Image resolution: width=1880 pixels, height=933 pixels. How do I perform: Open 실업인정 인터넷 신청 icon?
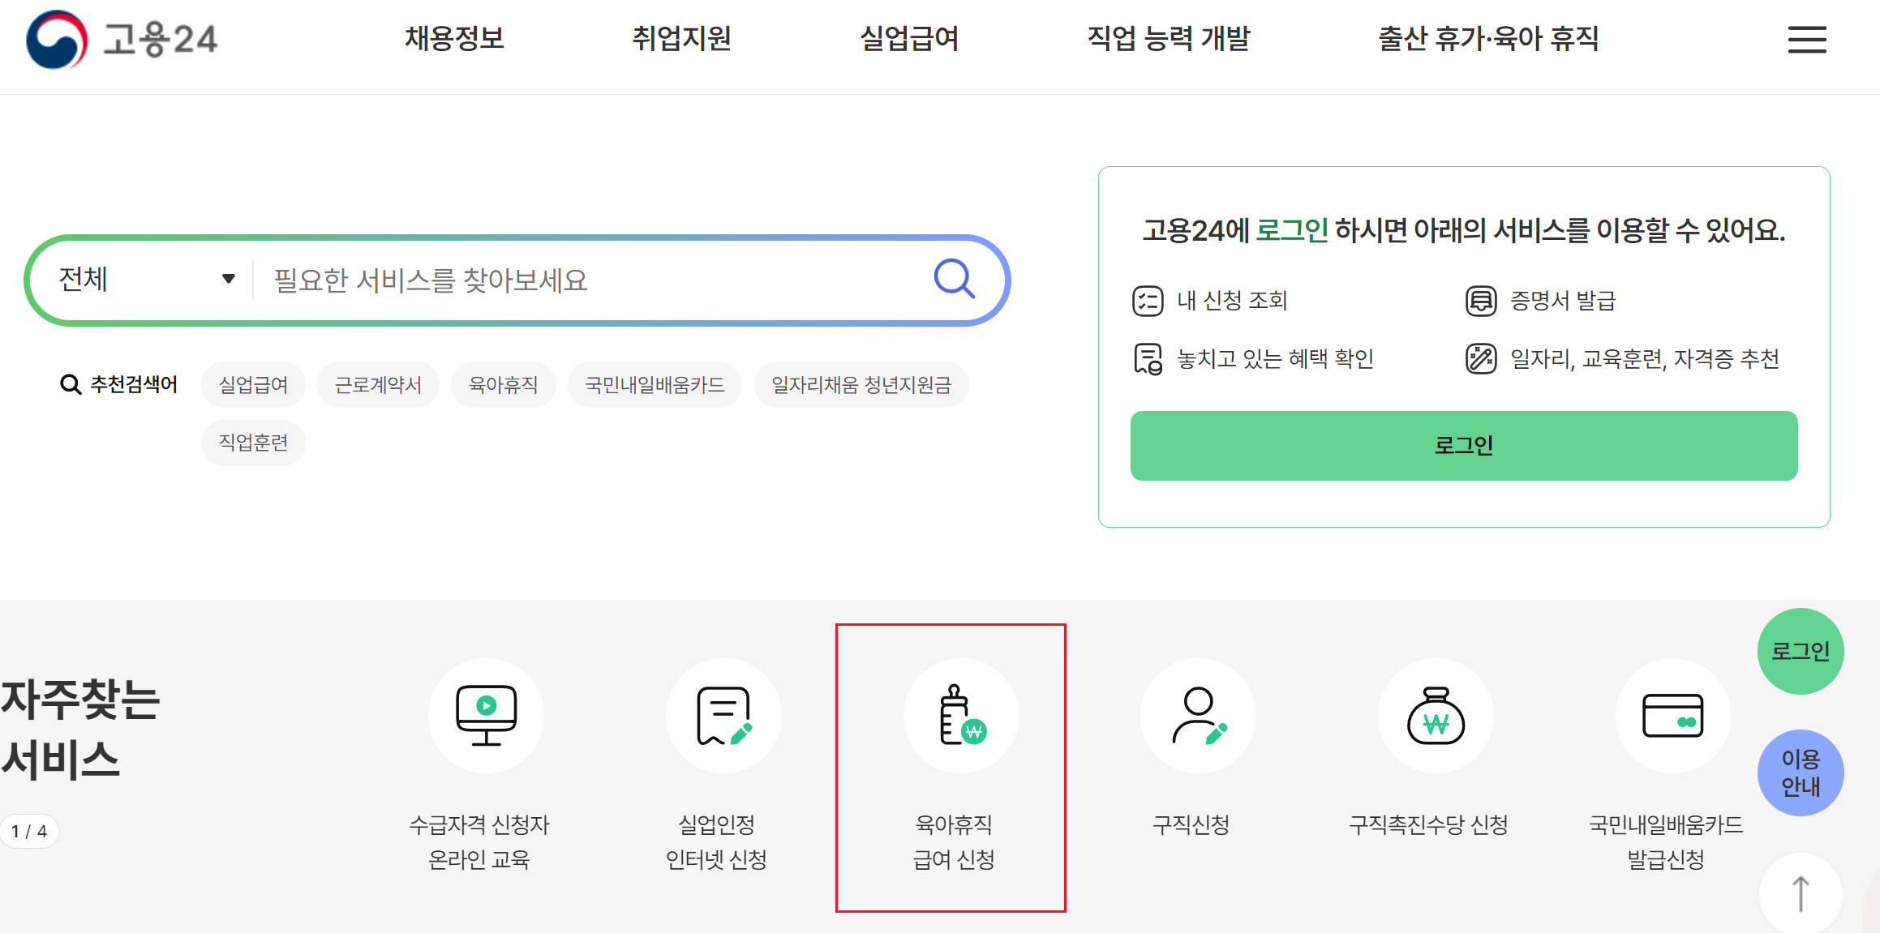coord(723,716)
